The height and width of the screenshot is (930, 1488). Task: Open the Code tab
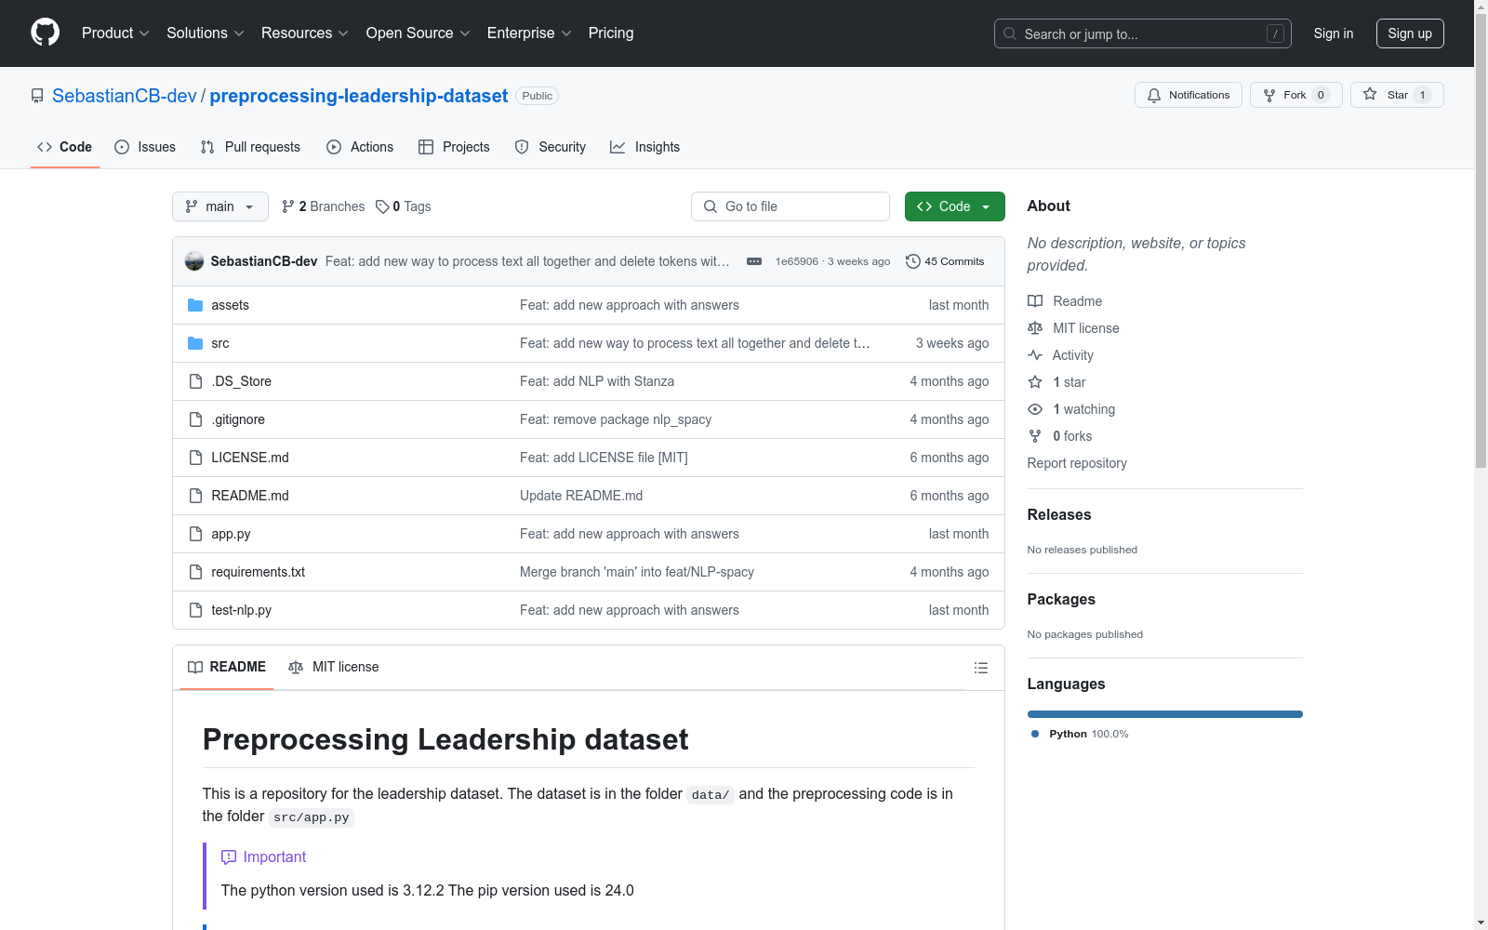tap(65, 147)
